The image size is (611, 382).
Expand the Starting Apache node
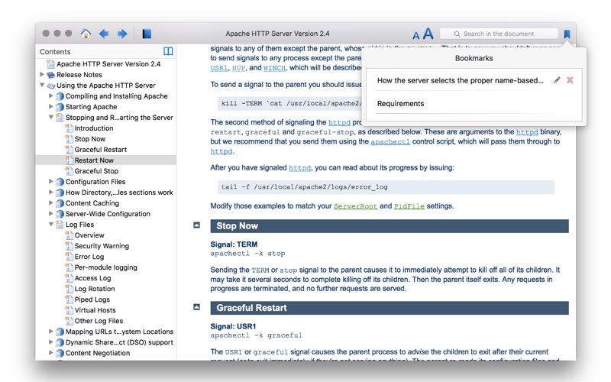pos(51,106)
